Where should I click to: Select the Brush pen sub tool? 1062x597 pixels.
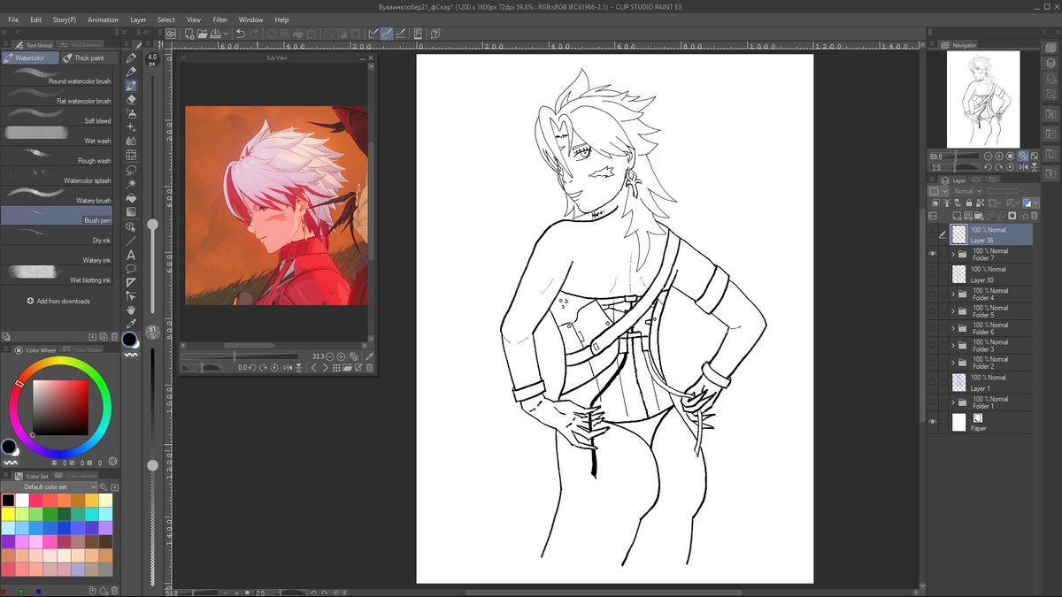click(x=57, y=215)
